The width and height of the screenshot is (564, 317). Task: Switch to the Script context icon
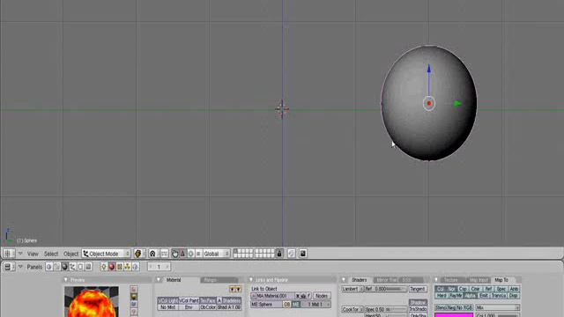56,267
